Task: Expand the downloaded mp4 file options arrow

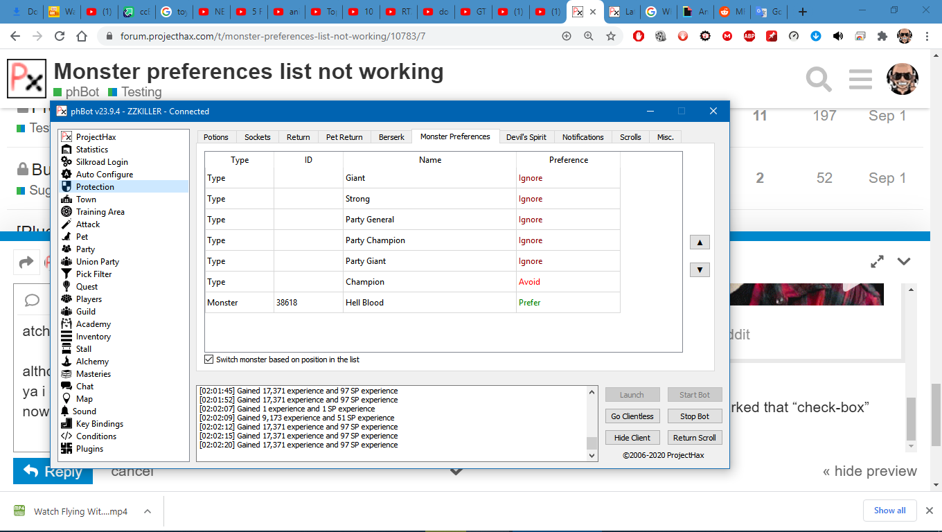Action: click(x=147, y=511)
